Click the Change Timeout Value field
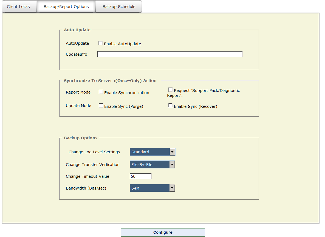Screen dimensions: 325x237 [x=141, y=176]
